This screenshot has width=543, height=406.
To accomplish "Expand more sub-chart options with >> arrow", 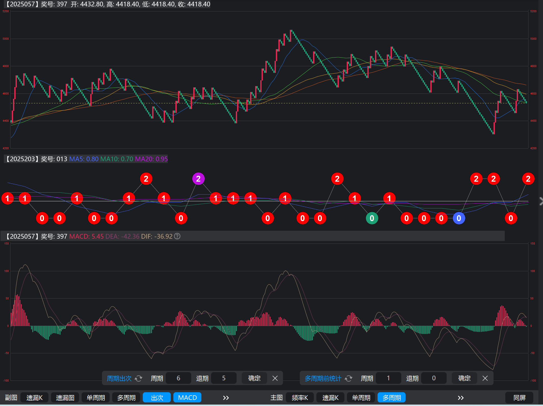I will click(226, 398).
